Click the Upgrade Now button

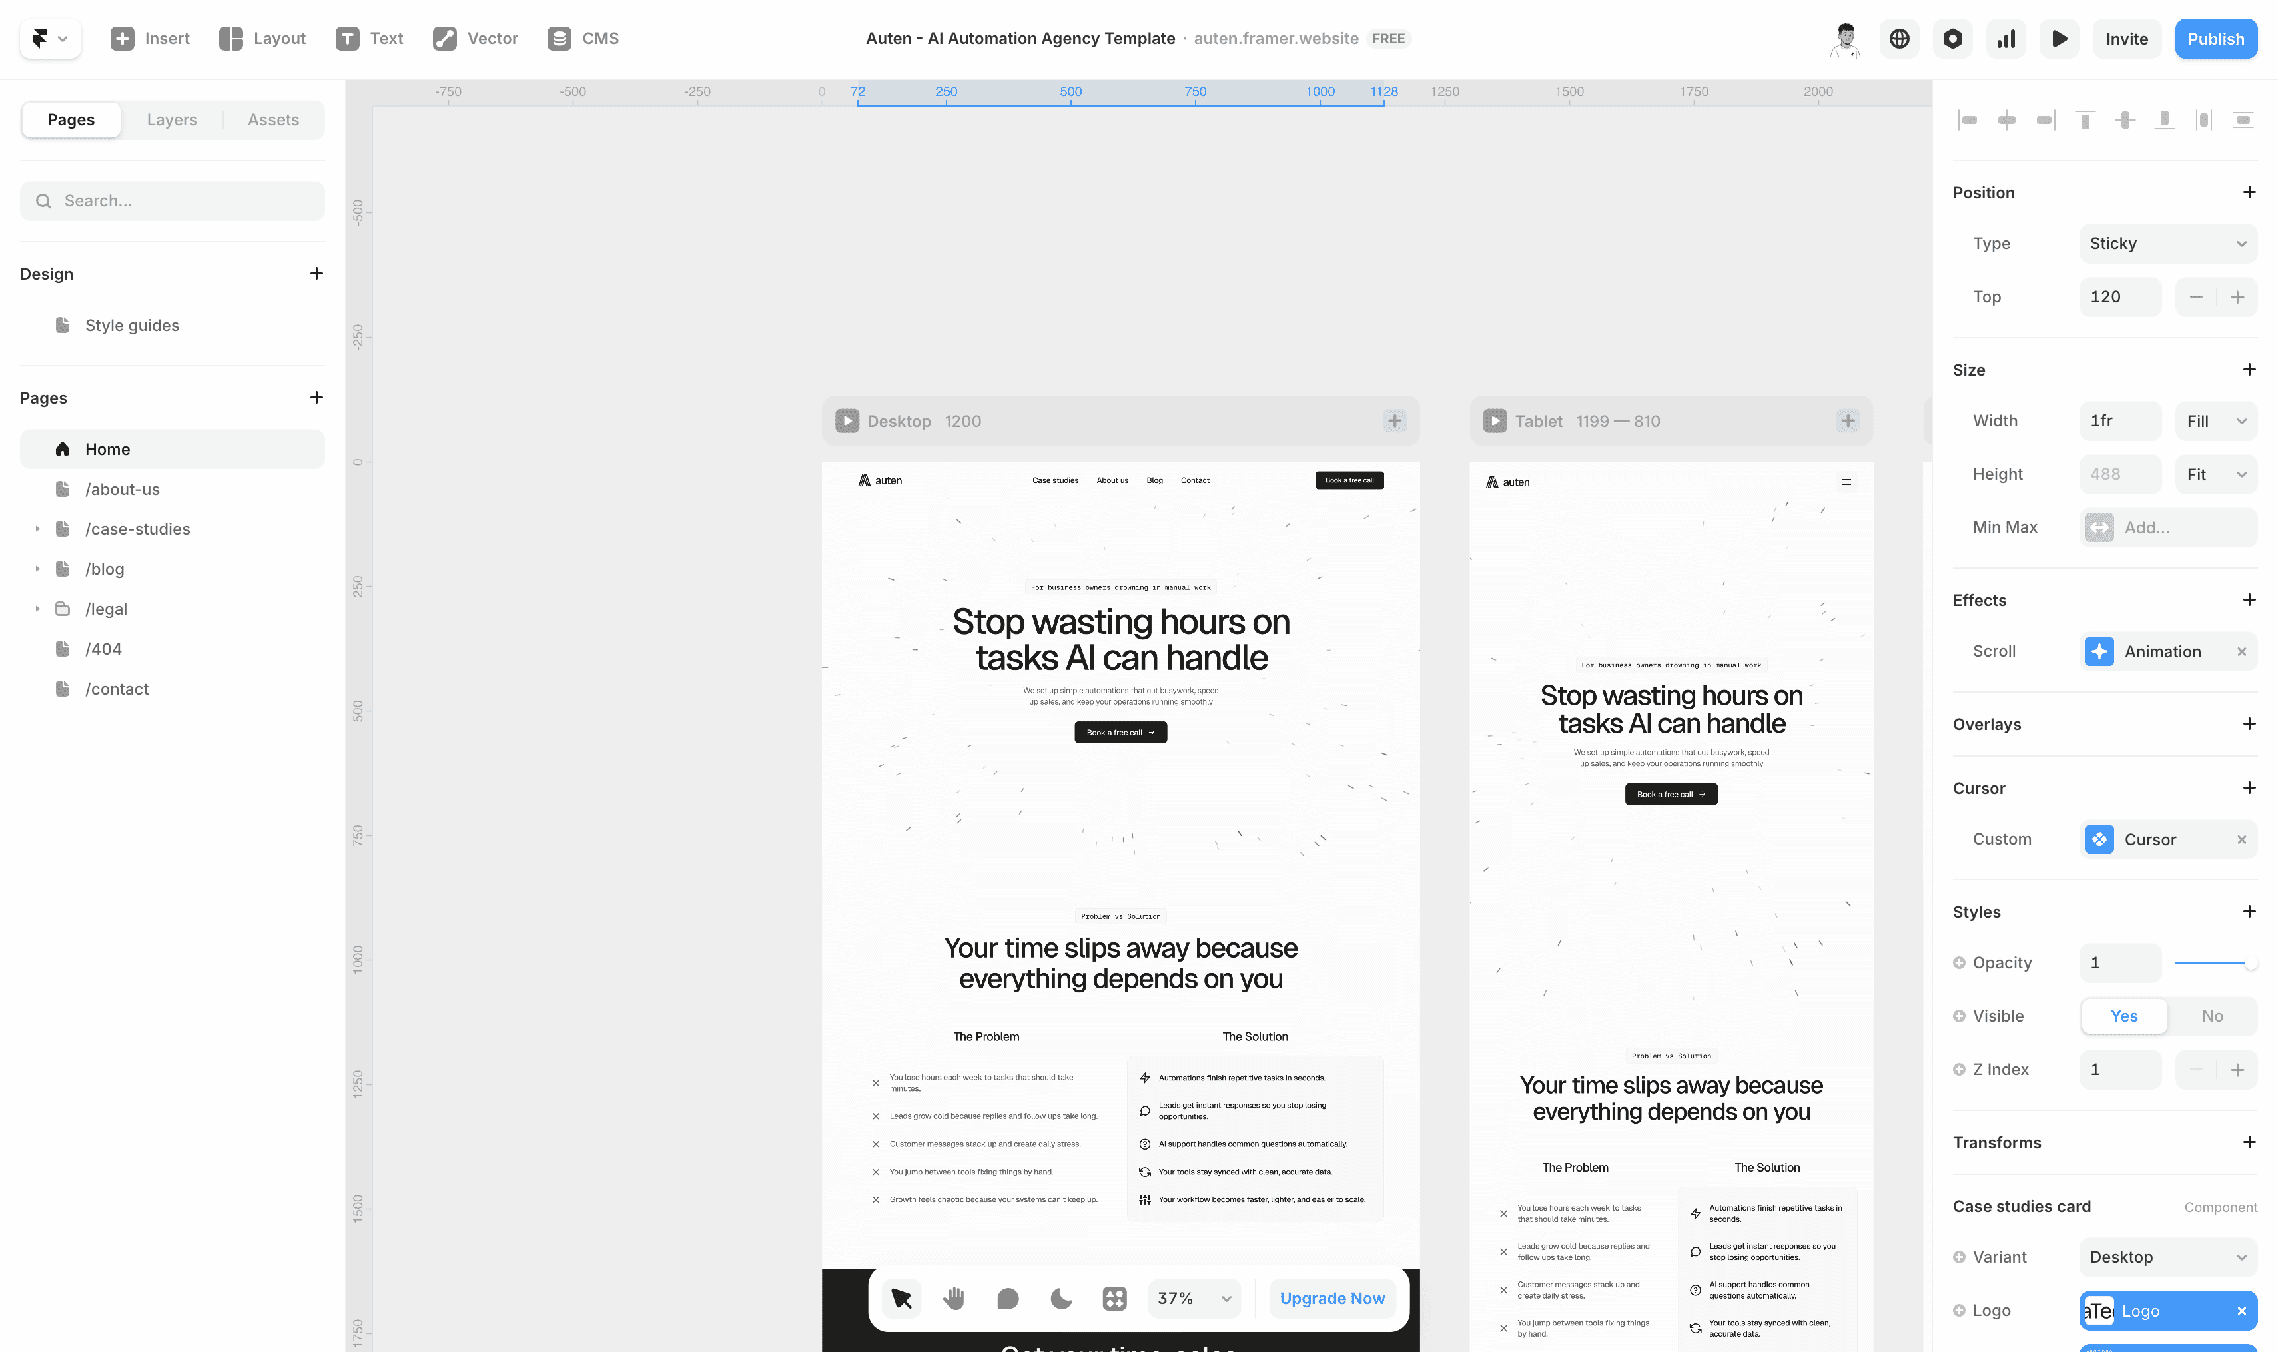pos(1331,1298)
